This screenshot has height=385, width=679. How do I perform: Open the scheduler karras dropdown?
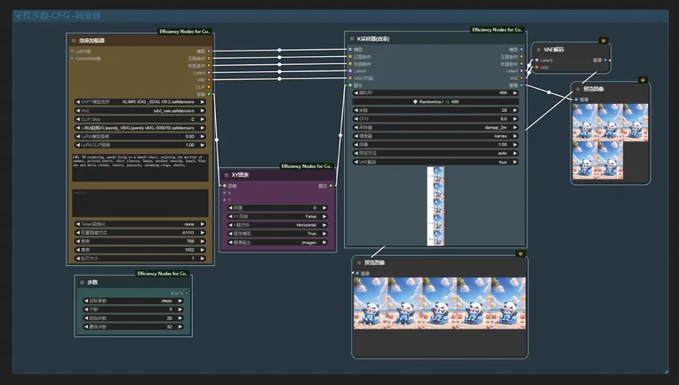tap(435, 136)
